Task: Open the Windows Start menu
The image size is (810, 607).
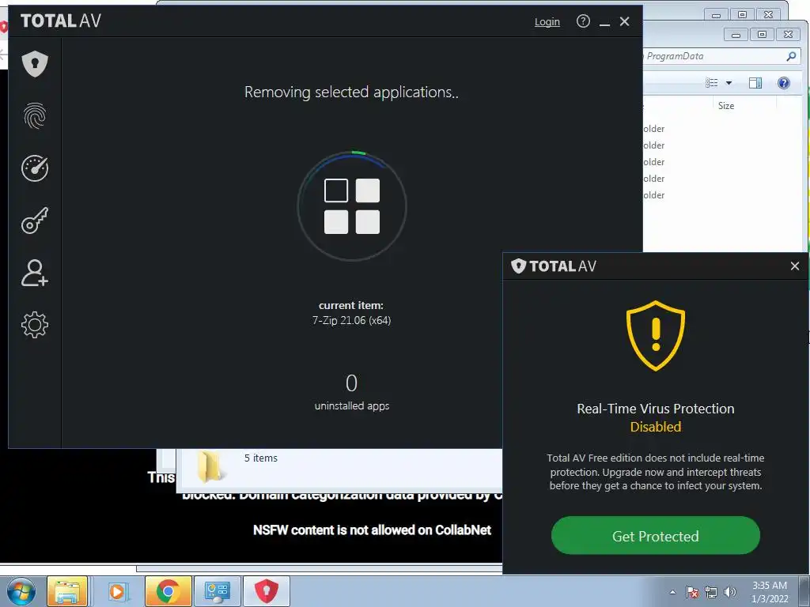Action: (x=21, y=591)
